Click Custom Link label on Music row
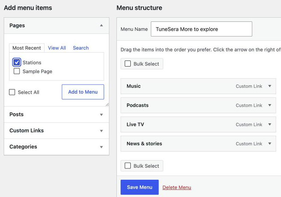 (x=249, y=86)
